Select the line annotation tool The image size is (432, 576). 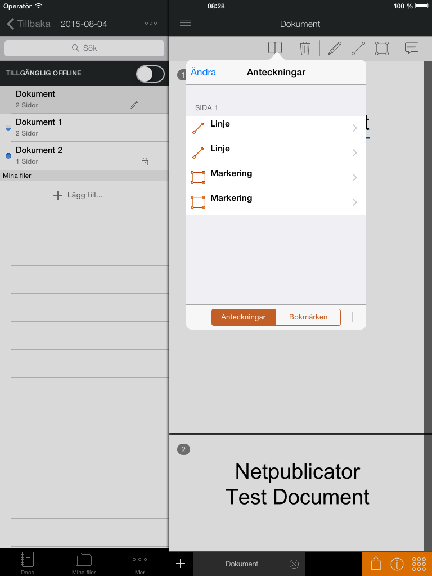tap(358, 48)
